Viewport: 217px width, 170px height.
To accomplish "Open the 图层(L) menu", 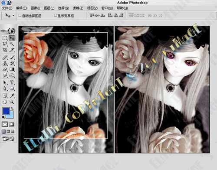I will pyautogui.click(x=49, y=8).
